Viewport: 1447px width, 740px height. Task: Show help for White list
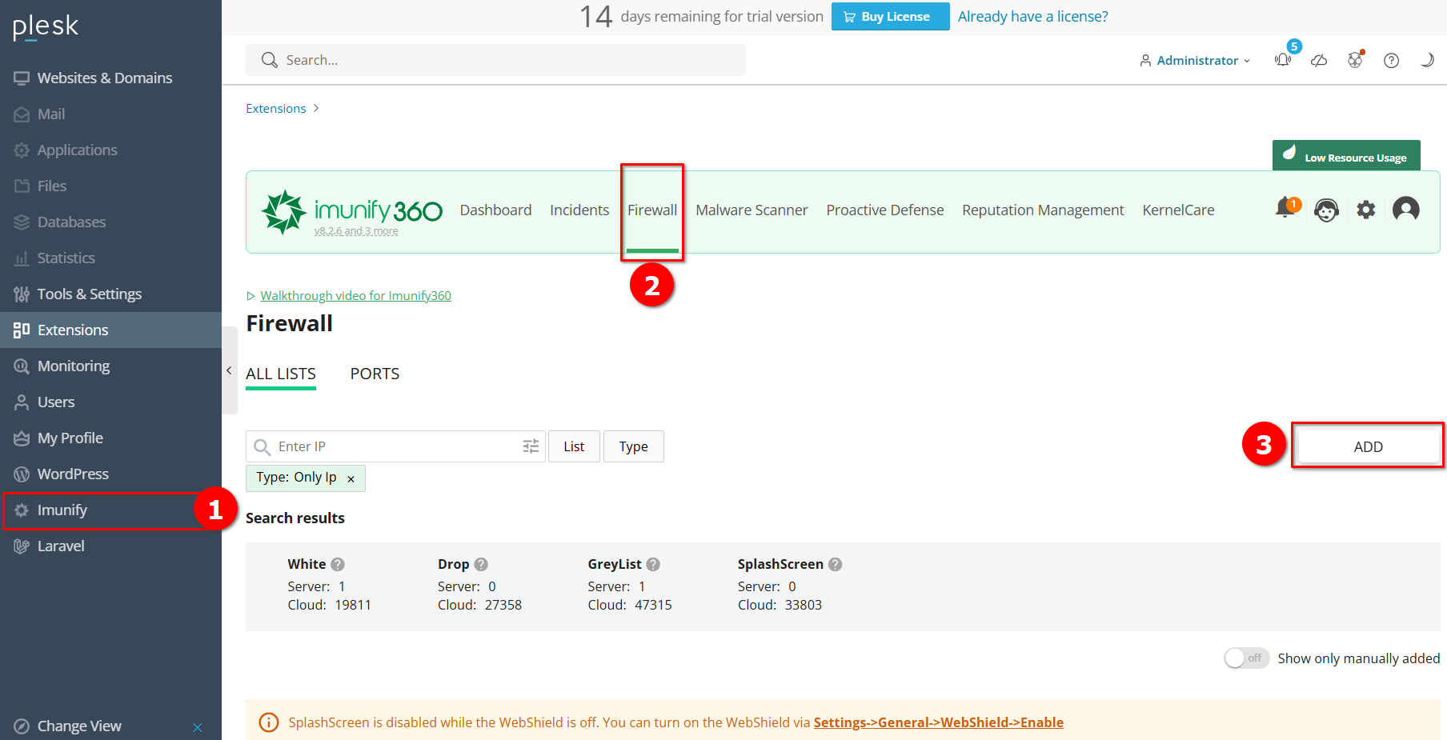pyautogui.click(x=338, y=564)
